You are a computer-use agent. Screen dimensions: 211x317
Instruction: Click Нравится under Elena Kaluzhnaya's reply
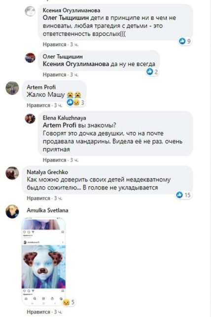pos(55,160)
